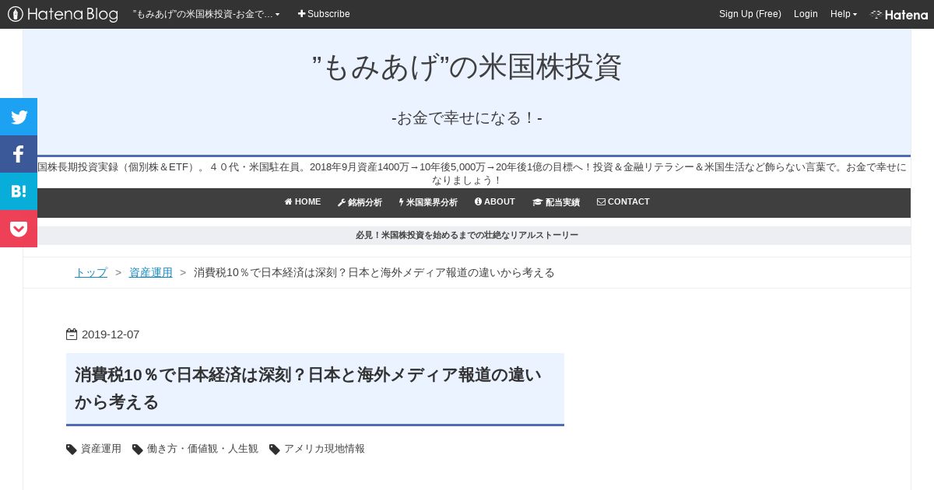
Task: Click the blog title ”もみあげ”の米国株投資
Action: 467,68
